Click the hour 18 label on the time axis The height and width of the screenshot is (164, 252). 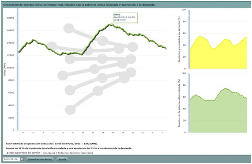123,133
